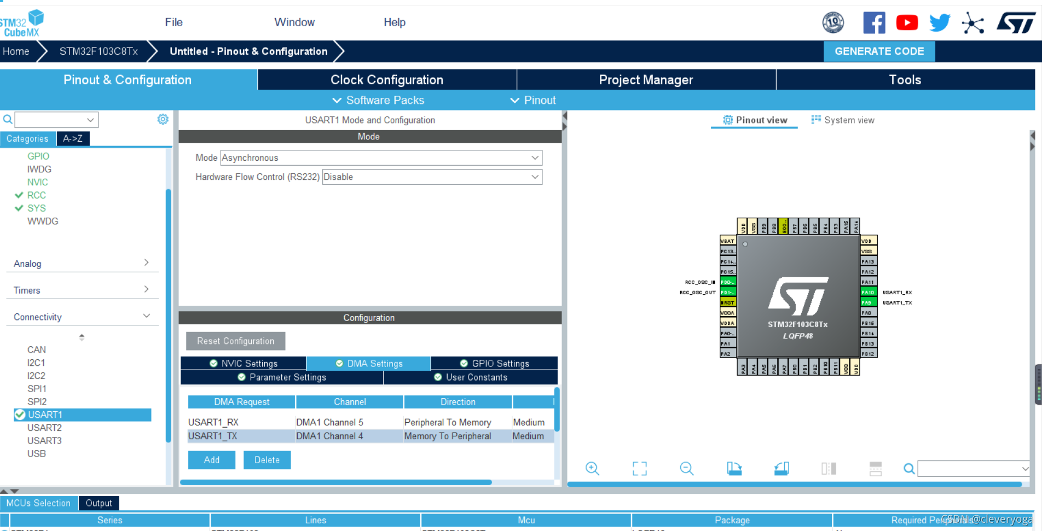Click the Reset Configuration button

tap(236, 341)
